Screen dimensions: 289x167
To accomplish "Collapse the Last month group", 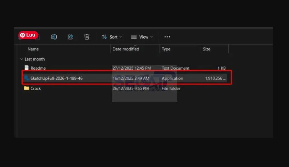I will 21,59.
